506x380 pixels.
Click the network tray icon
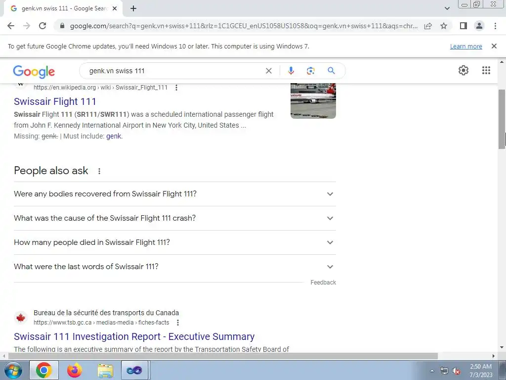(x=444, y=371)
